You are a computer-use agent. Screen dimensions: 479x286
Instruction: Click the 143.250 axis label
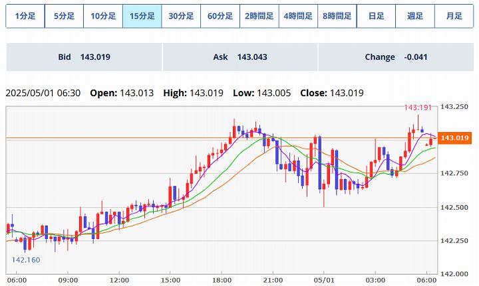[454, 107]
